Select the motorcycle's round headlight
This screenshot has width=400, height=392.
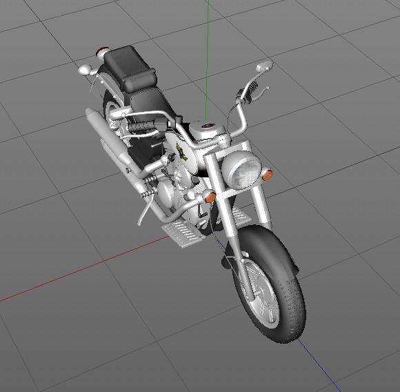[x=241, y=170]
